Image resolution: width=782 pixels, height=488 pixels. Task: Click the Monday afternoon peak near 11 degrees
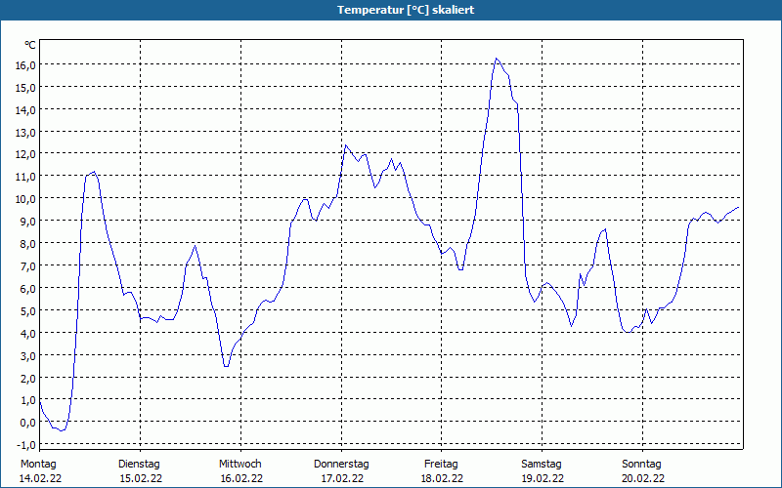pyautogui.click(x=94, y=172)
